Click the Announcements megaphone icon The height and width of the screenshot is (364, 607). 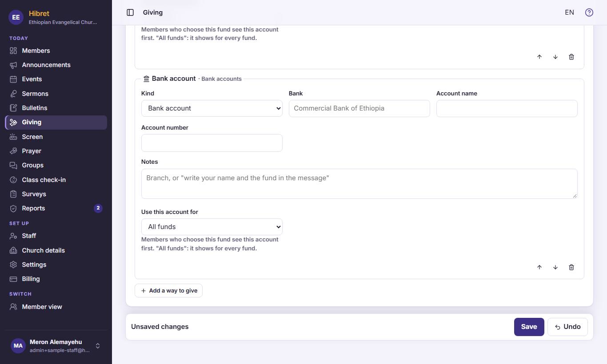point(13,65)
